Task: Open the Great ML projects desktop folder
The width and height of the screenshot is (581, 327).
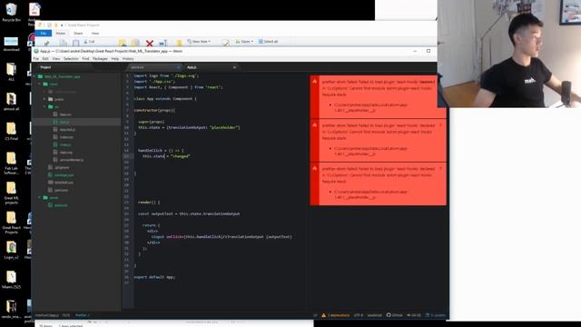Action: [x=11, y=193]
